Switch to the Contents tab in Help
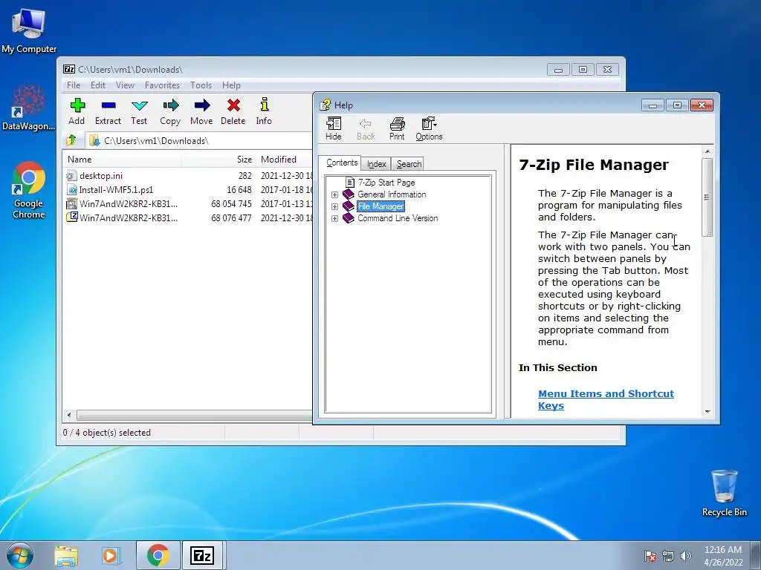 [342, 163]
